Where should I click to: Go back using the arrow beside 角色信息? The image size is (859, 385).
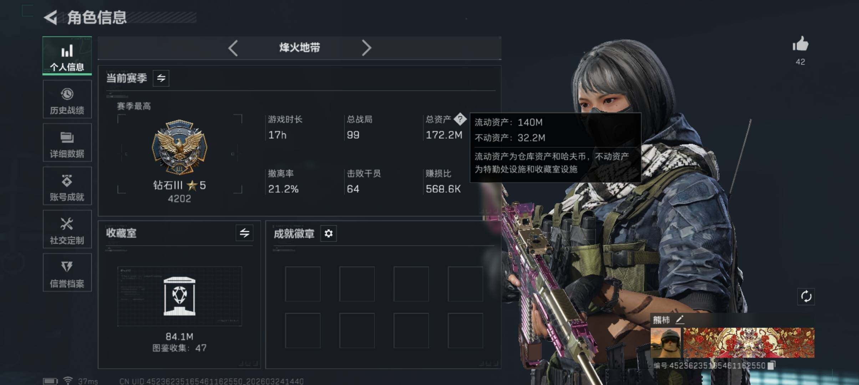(x=51, y=17)
